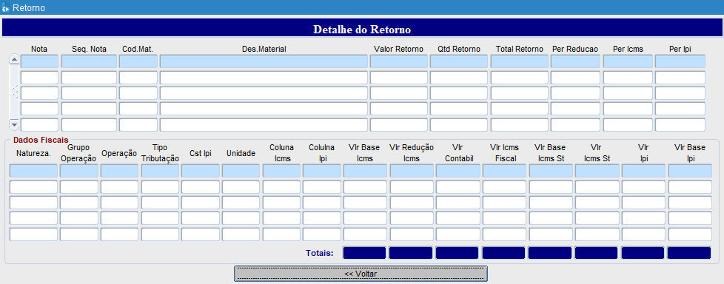Click the first row Per Reducao field
The width and height of the screenshot is (724, 284).
[575, 61]
